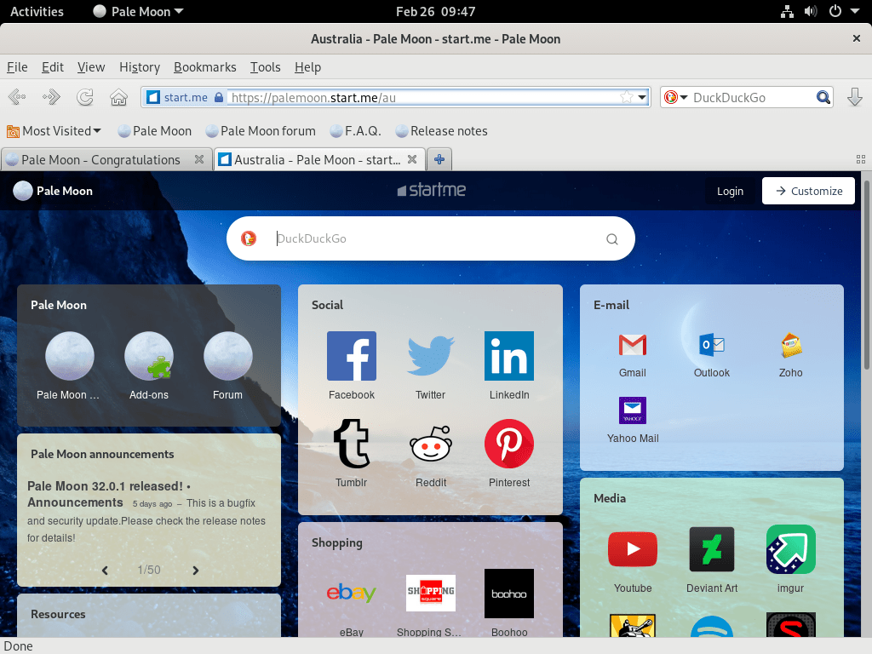Open the Boohoo icon
Screen dimensions: 872x654
509,594
